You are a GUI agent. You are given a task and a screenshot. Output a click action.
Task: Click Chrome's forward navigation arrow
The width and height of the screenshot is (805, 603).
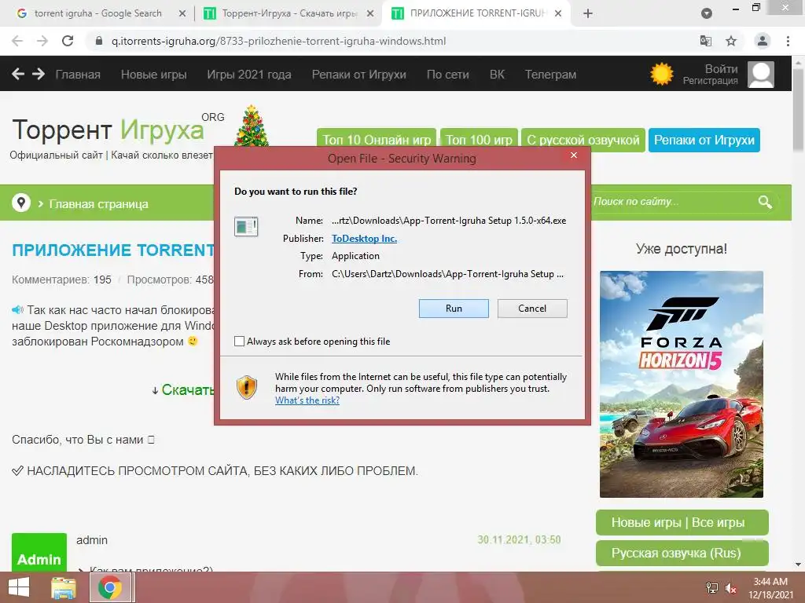[42, 41]
